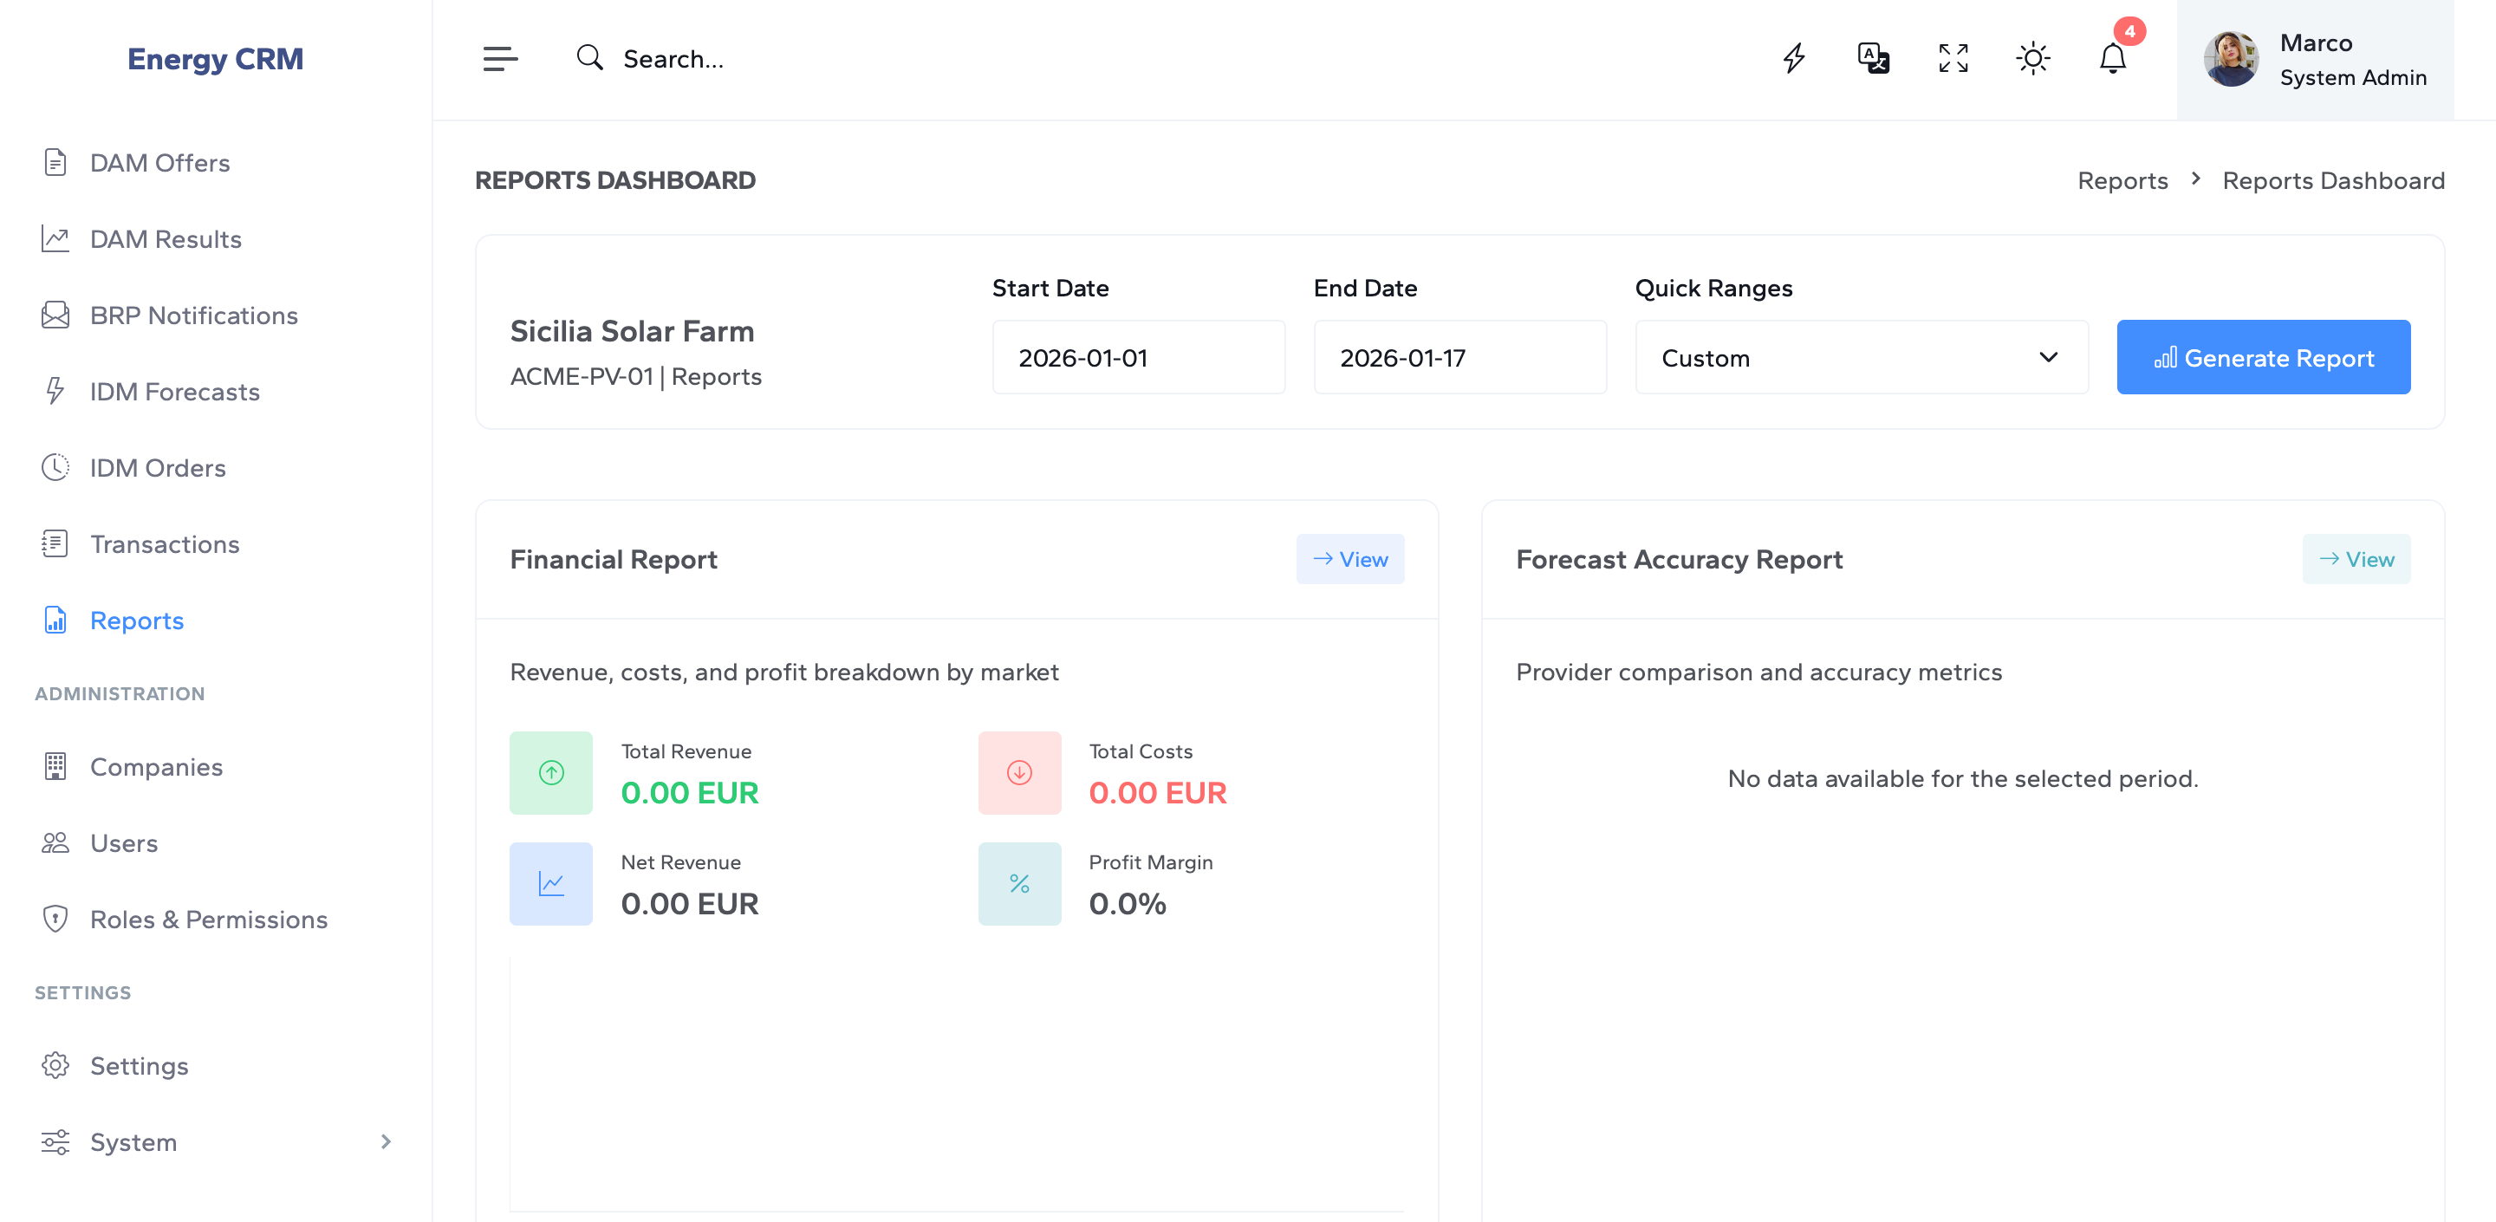This screenshot has width=2496, height=1222.
Task: Click the Profit Margin percent icon
Action: point(1018,883)
